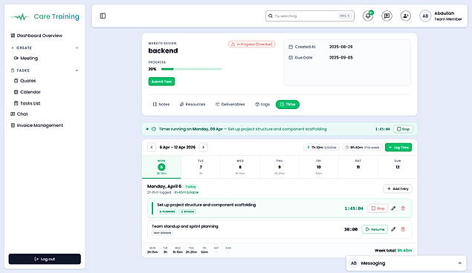The height and width of the screenshot is (273, 472).
Task: Click the In Progress (Overdue) status badge
Action: click(252, 45)
